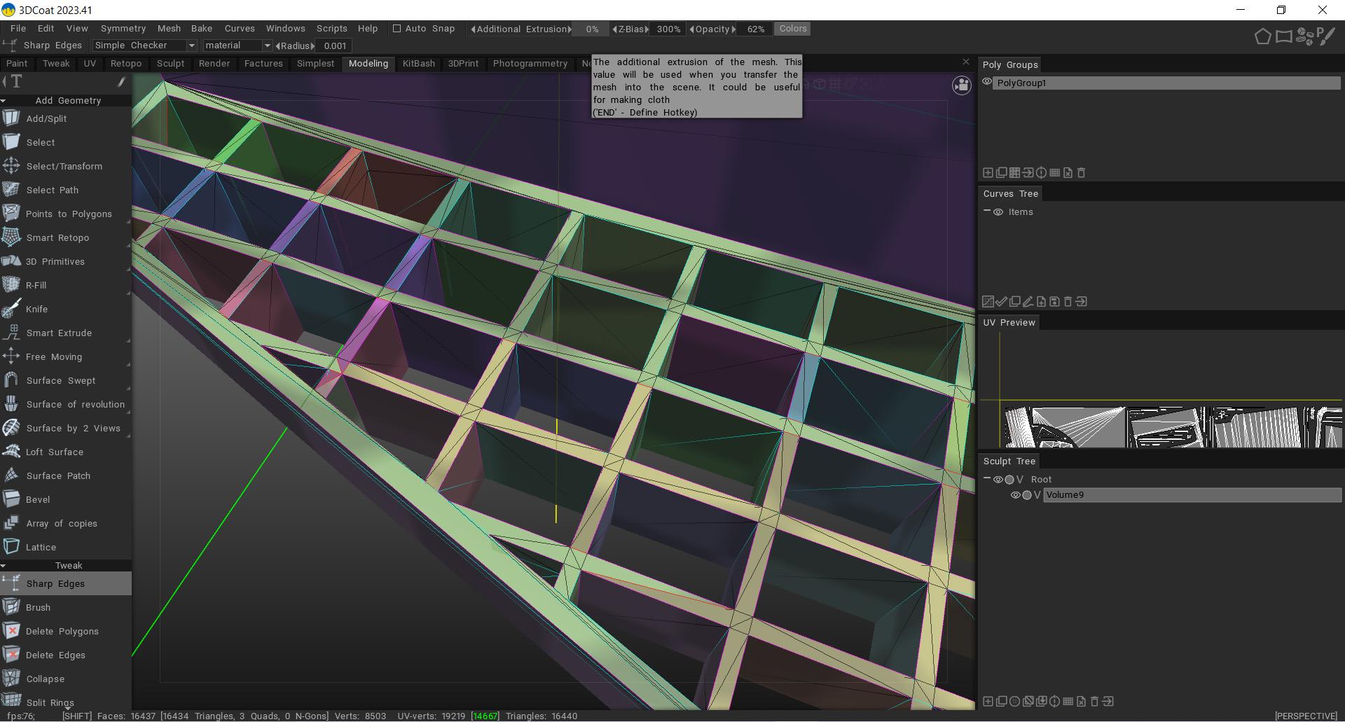Enable the Auto Snap checkbox
The image size is (1345, 722).
click(397, 29)
